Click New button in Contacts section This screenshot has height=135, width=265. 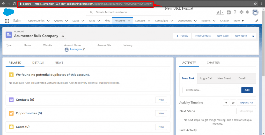(x=161, y=100)
